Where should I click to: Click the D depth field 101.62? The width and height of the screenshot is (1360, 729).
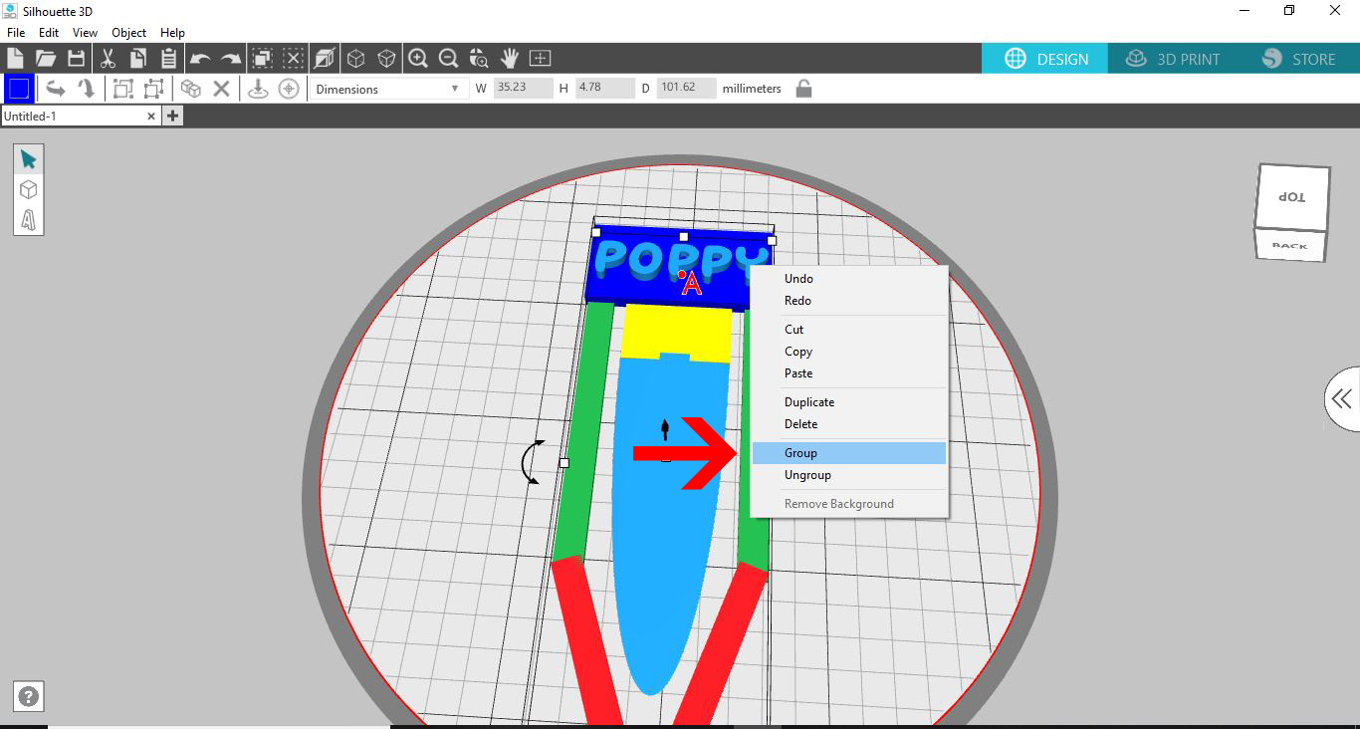[x=686, y=88]
